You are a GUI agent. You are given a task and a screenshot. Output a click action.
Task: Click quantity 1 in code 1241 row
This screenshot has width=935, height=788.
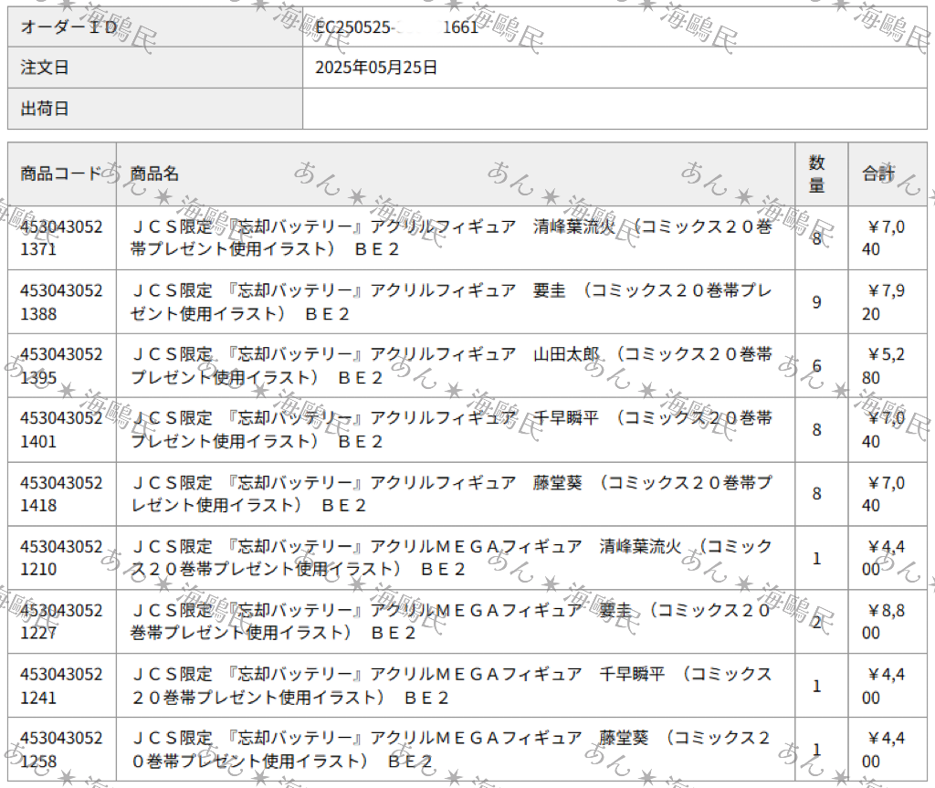(817, 686)
